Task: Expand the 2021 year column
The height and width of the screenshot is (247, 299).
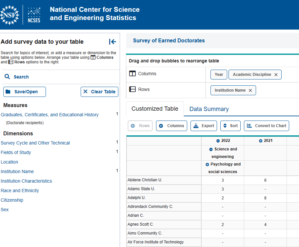Action: click(x=261, y=141)
